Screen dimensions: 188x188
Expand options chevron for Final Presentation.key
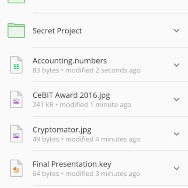(x=177, y=168)
